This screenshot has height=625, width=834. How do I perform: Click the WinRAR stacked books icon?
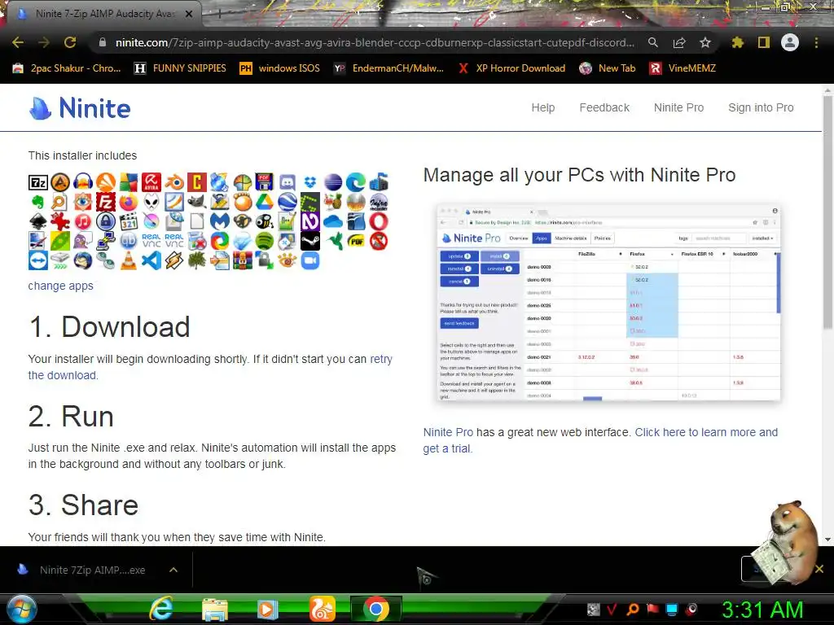[242, 261]
